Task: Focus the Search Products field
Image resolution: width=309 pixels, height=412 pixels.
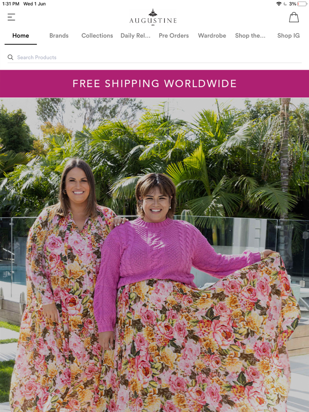Action: coord(154,57)
